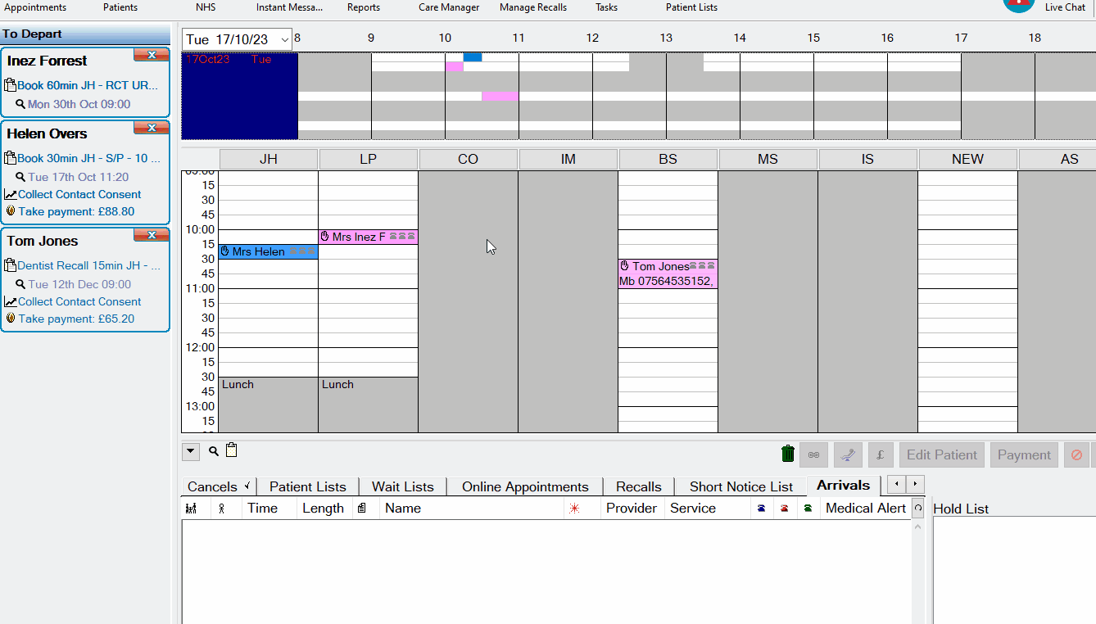This screenshot has height=624, width=1096.
Task: Switch to the Recalls tab
Action: [639, 486]
